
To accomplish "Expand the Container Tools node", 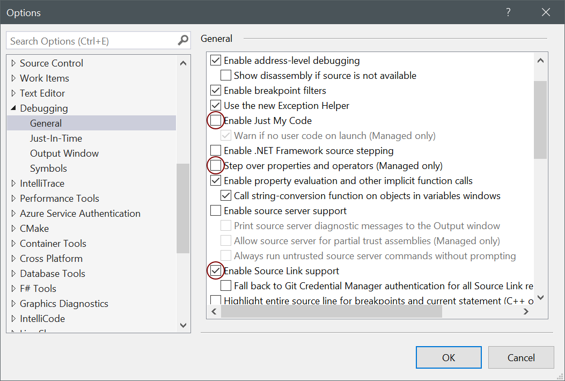I will pyautogui.click(x=13, y=244).
